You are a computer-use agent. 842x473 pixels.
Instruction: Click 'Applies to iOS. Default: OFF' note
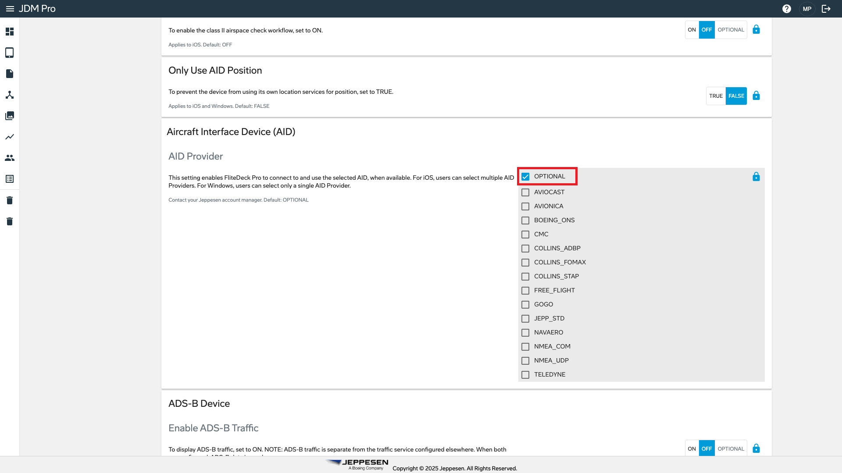coord(200,45)
